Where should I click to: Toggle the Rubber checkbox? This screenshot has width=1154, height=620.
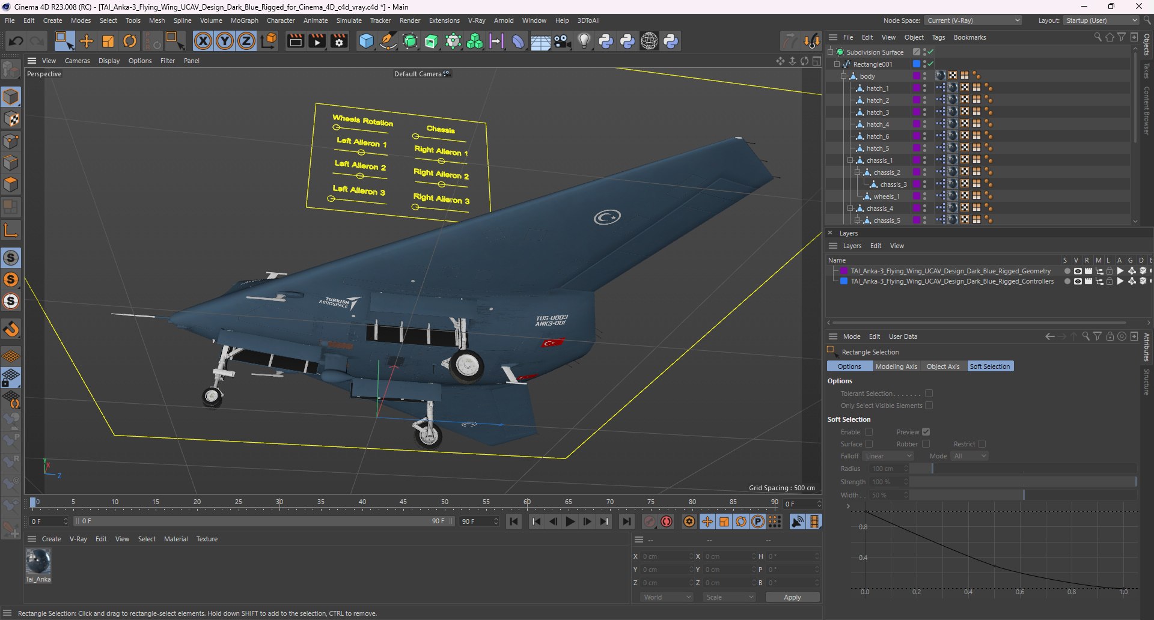pyautogui.click(x=926, y=444)
